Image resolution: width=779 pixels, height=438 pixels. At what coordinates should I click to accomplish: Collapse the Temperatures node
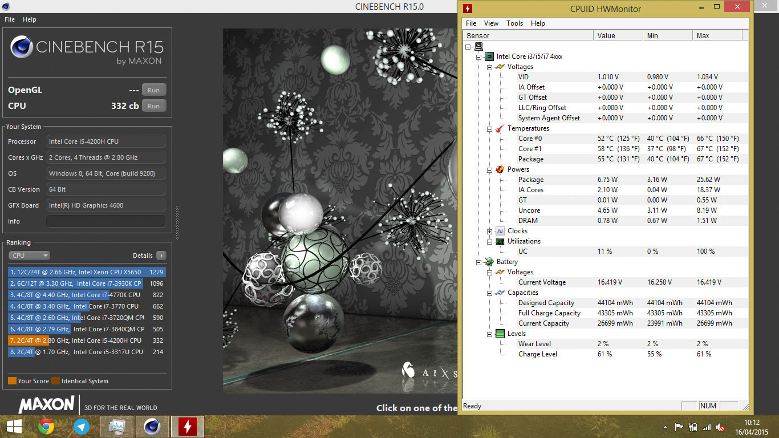tap(489, 128)
